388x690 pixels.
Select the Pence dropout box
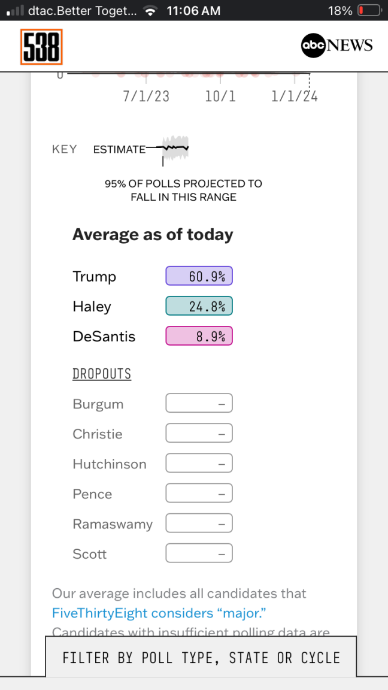tap(199, 494)
